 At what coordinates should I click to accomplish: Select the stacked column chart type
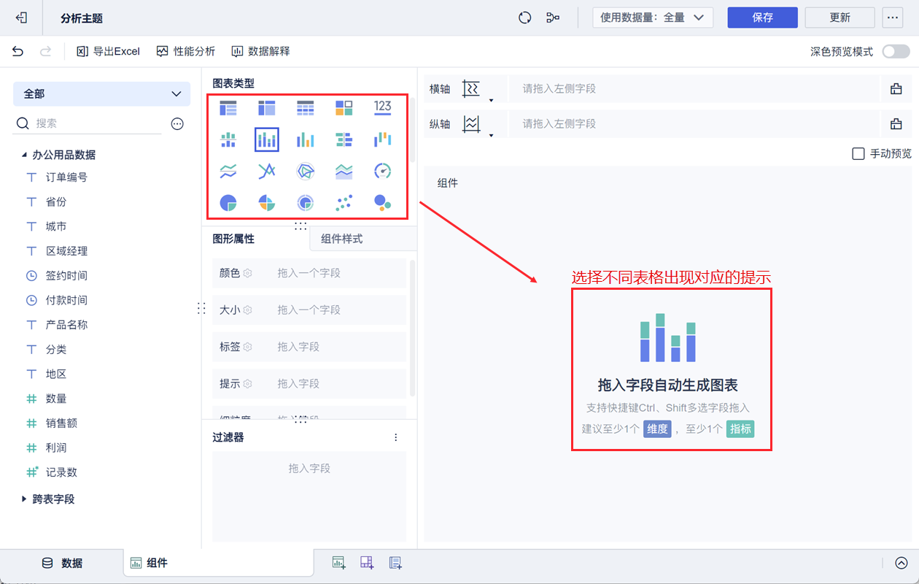pyautogui.click(x=267, y=139)
